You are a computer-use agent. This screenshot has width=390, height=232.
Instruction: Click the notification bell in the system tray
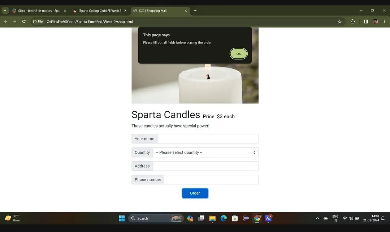point(383,218)
